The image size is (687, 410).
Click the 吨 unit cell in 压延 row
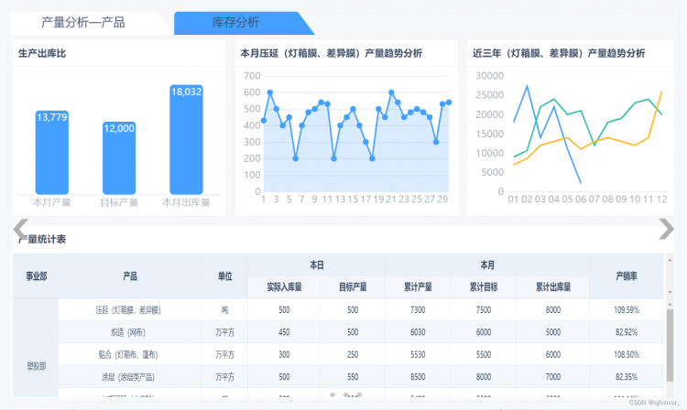(x=224, y=310)
